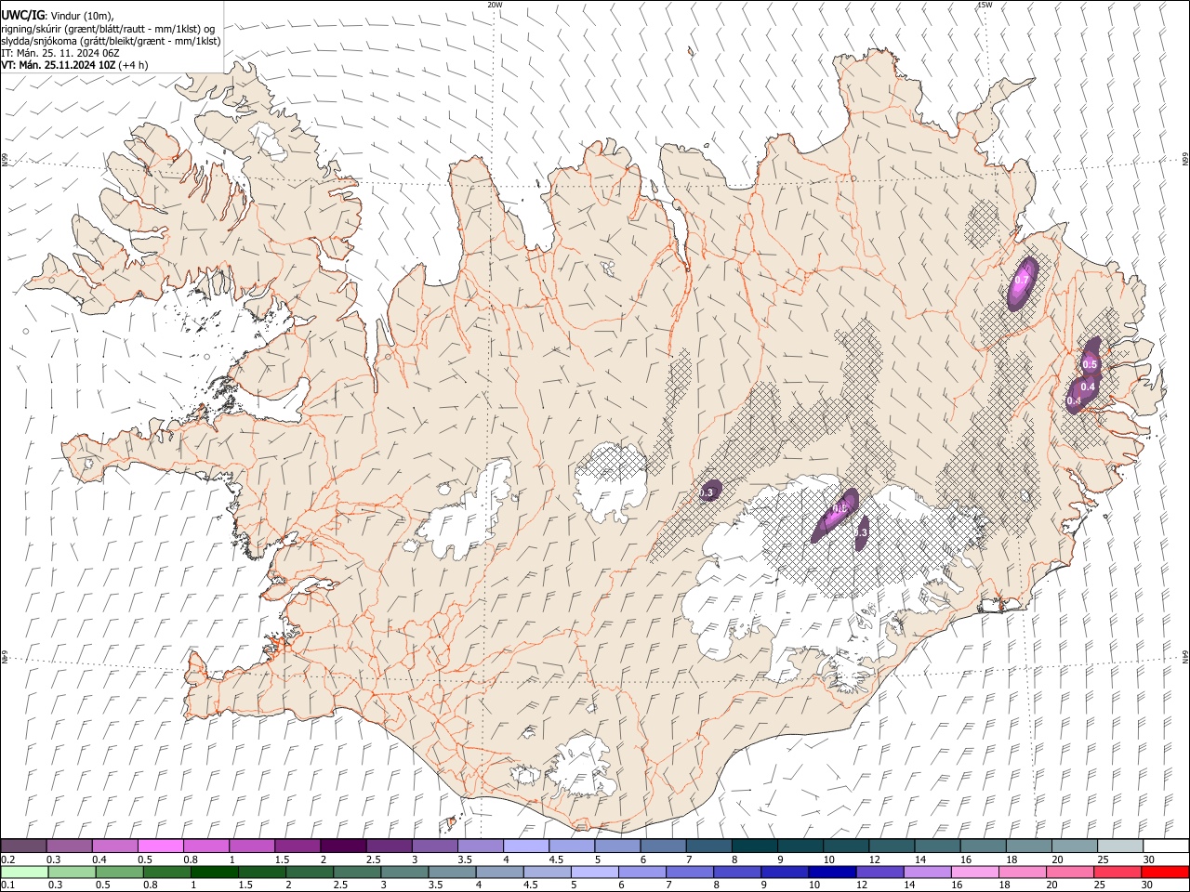Click the '0.5' snowfall value near the east coast
Viewport: 1190px width, 892px height.
coord(1091,364)
